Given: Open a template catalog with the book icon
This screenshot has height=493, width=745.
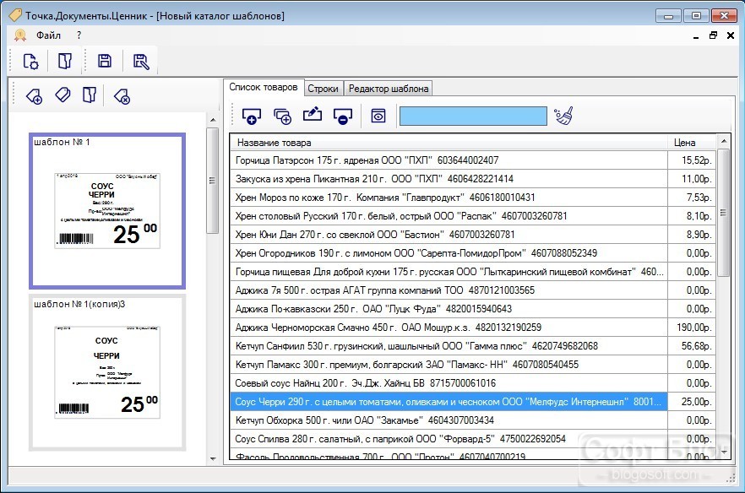Looking at the screenshot, I should click(64, 62).
